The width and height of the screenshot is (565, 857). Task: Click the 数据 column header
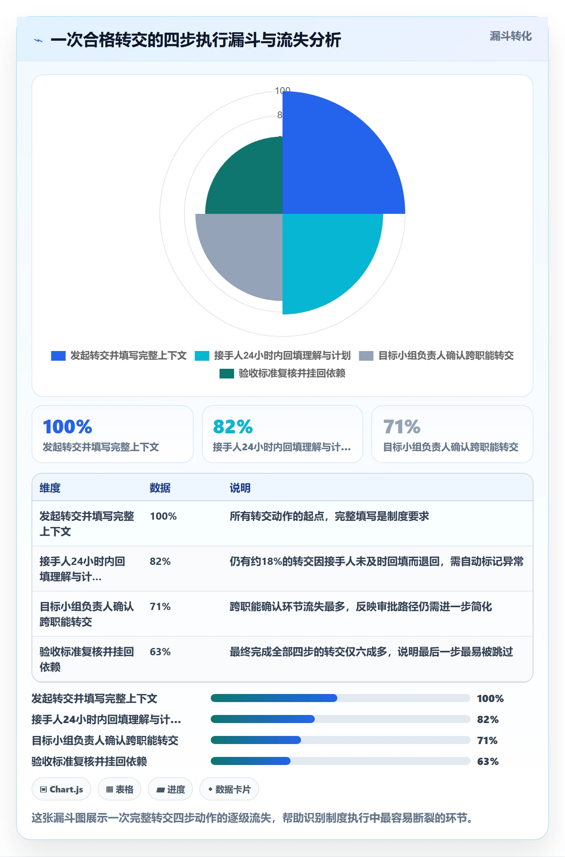(x=160, y=488)
